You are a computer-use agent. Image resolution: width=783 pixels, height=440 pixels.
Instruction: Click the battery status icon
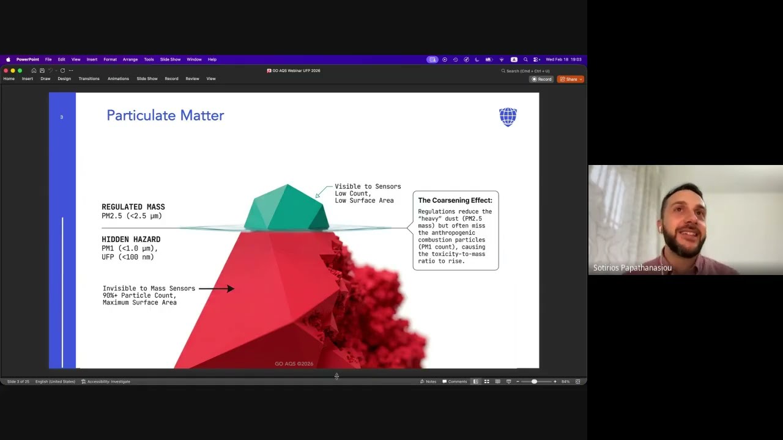click(489, 59)
